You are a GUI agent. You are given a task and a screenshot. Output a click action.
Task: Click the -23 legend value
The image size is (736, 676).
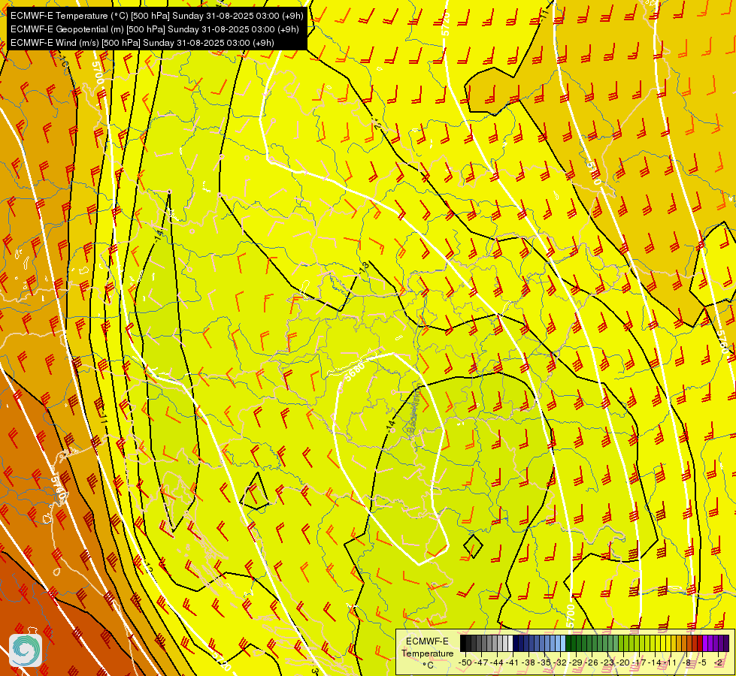[607, 663]
